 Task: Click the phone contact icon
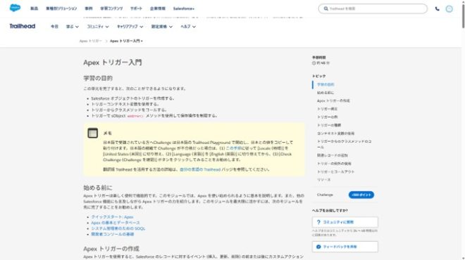click(437, 9)
